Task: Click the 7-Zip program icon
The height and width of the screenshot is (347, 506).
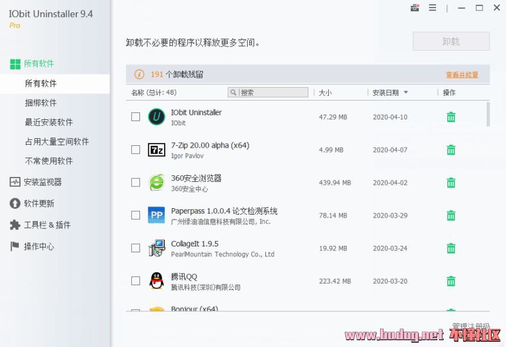Action: 157,149
